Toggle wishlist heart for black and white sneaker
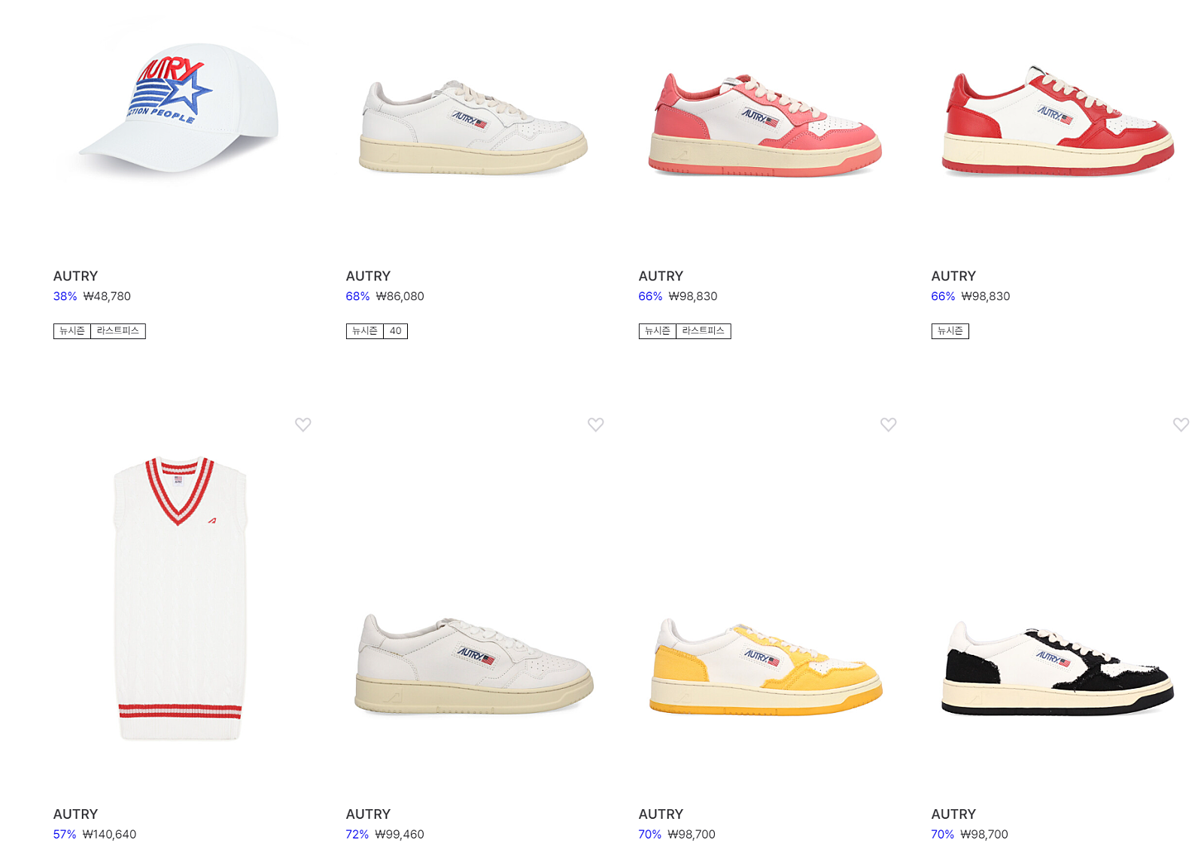 (1181, 424)
